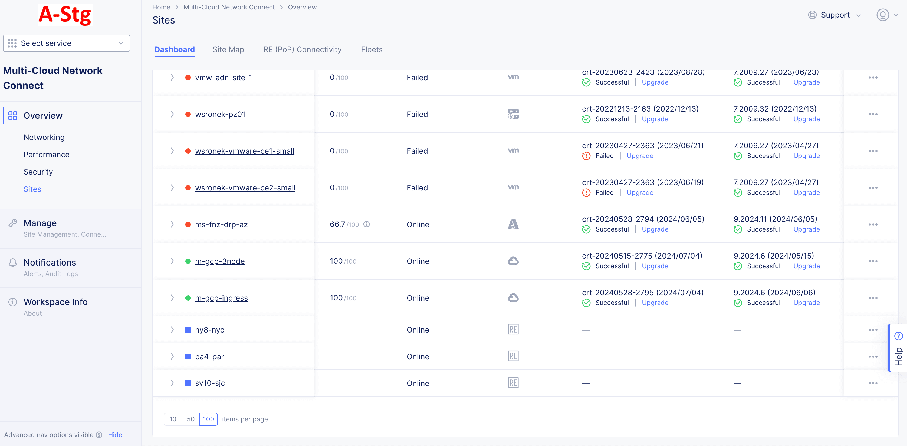Expand the ny8-nyc row
The image size is (907, 446).
click(172, 330)
